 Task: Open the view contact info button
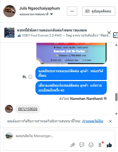(99, 11)
